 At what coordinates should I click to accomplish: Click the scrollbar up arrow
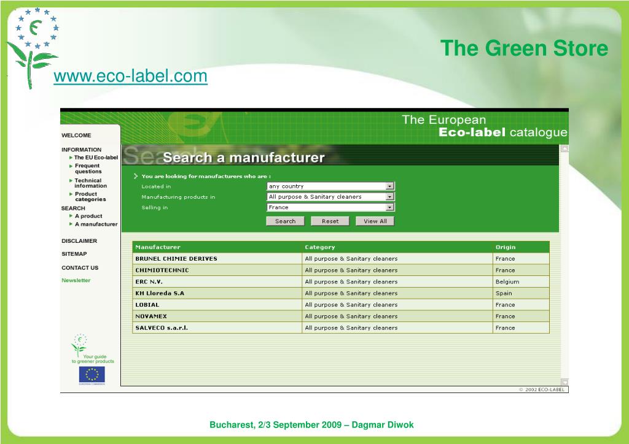(565, 148)
